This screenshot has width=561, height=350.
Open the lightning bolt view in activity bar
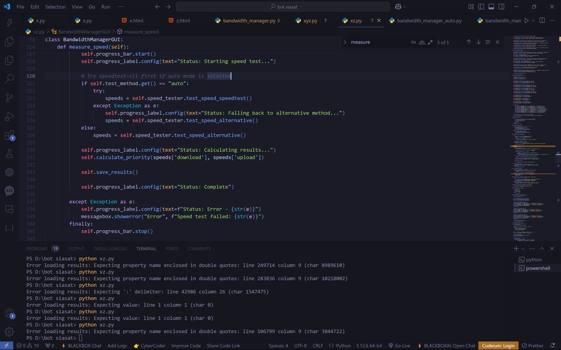click(x=9, y=23)
